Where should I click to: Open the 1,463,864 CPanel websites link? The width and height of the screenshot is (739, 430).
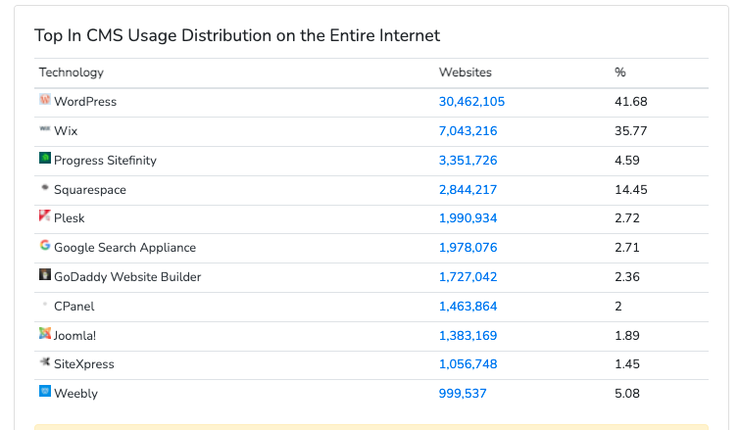pyautogui.click(x=468, y=307)
